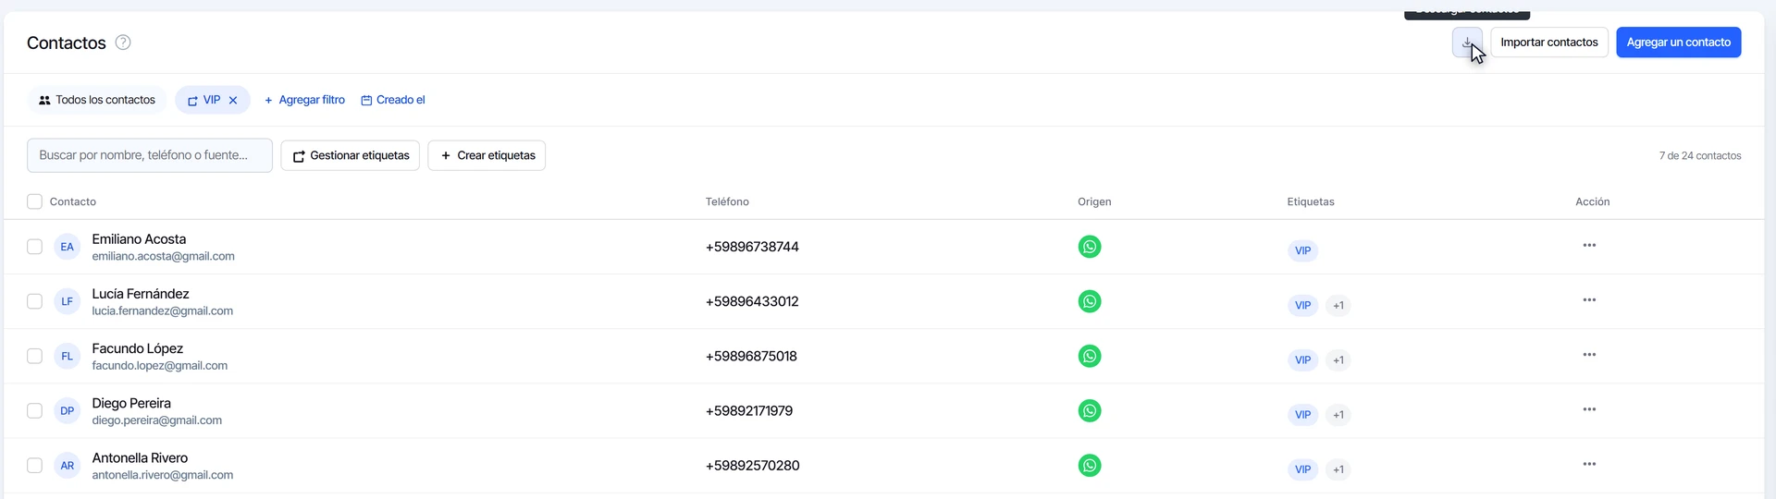The width and height of the screenshot is (1776, 499).
Task: Click WhatsApp icon in Facundo López row
Action: (x=1090, y=356)
